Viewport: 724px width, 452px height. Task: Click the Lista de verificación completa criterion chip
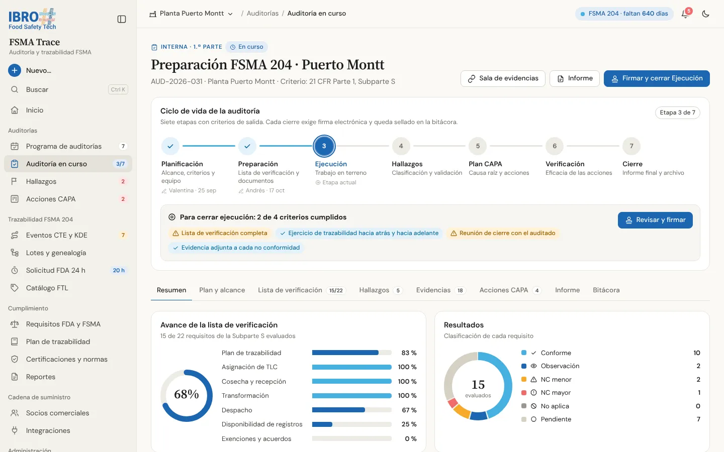coord(220,233)
